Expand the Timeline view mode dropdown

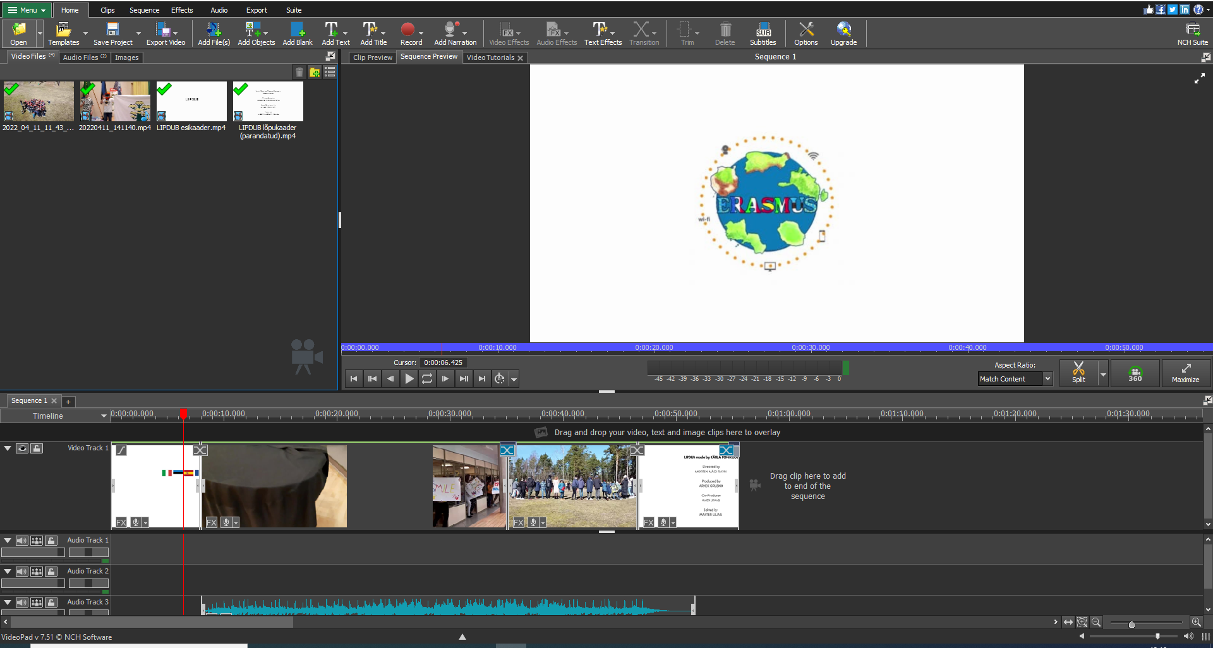tap(104, 416)
